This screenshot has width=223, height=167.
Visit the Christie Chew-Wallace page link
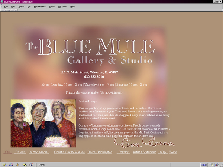tap(70, 152)
